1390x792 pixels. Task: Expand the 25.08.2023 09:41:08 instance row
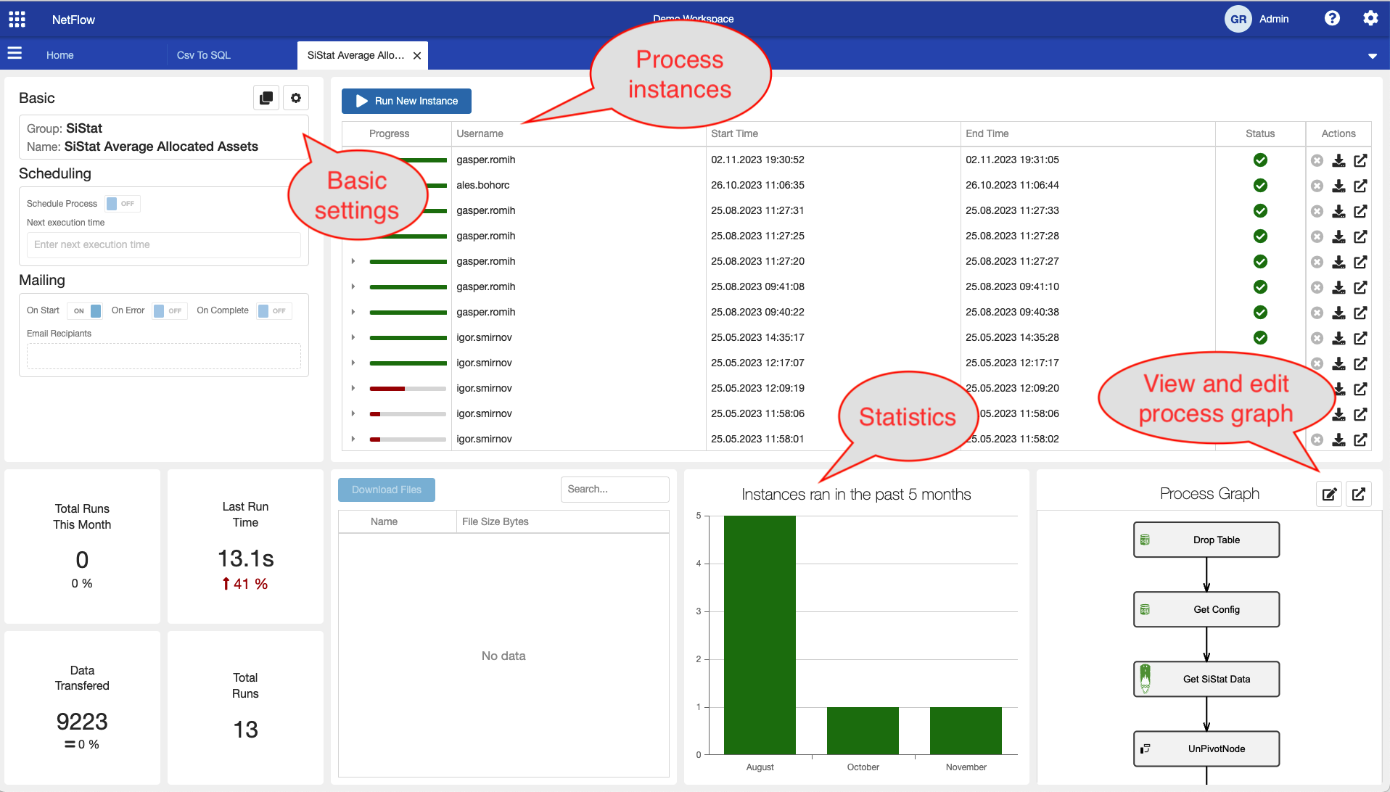pyautogui.click(x=353, y=286)
